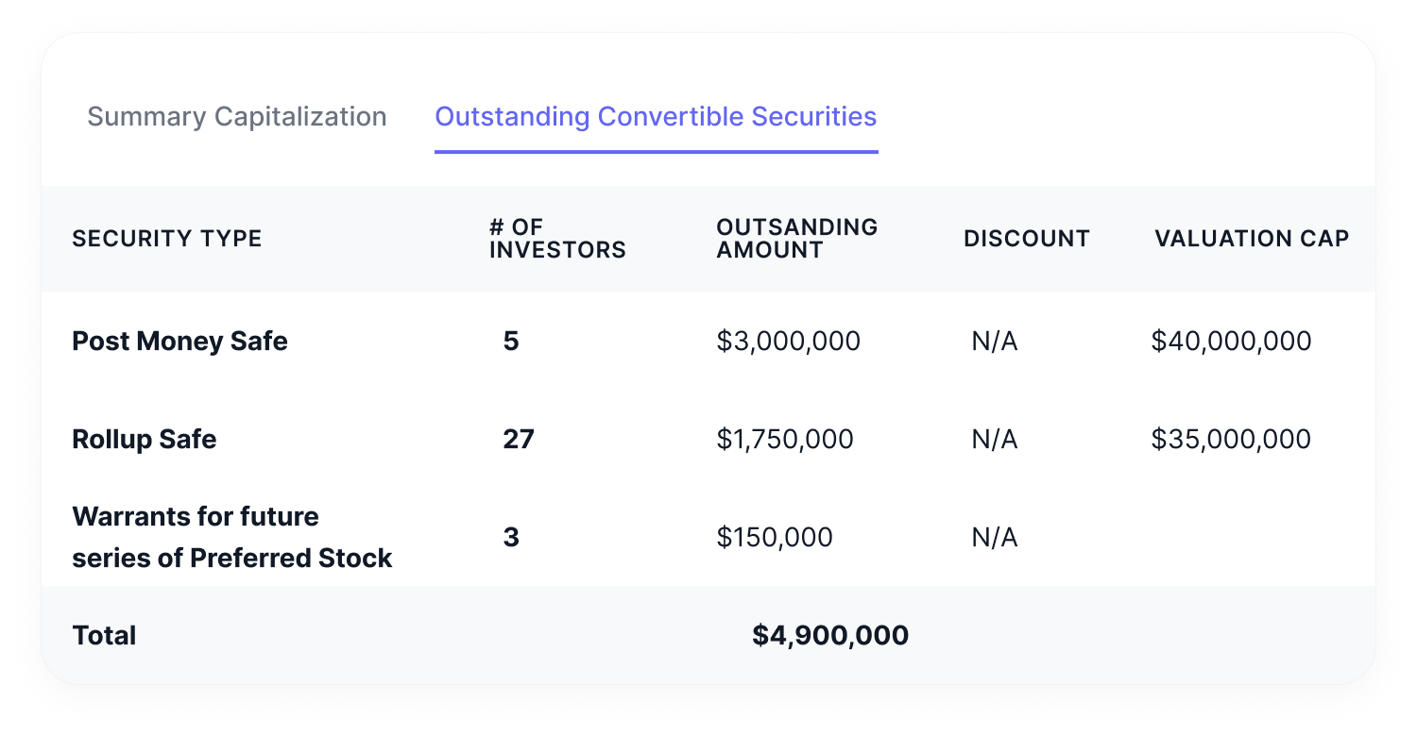The width and height of the screenshot is (1417, 735).
Task: Click the $150,000 warrants amount
Action: pos(775,537)
